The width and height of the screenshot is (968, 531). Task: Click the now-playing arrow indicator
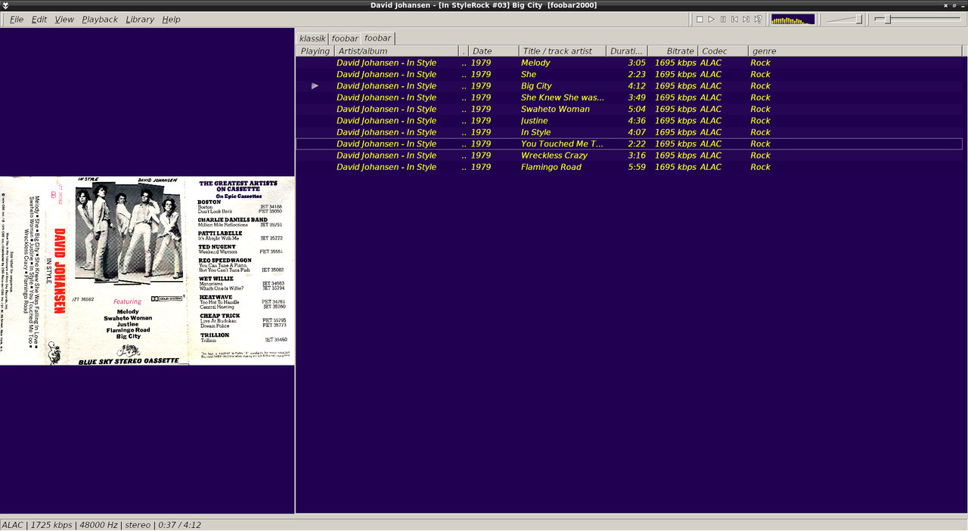click(x=315, y=86)
